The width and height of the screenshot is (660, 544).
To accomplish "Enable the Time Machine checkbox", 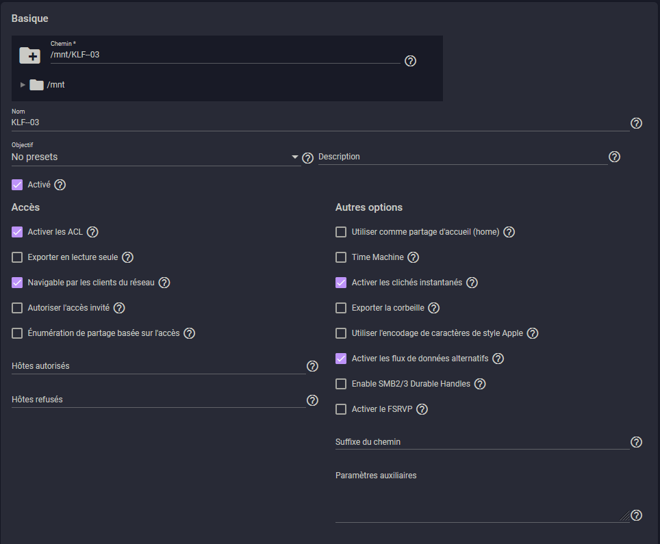I will tap(341, 257).
